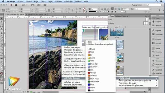This screenshot has width=165, height=93.
Task: Expand Aplatissement des planches submenu
Action: click(137, 86)
